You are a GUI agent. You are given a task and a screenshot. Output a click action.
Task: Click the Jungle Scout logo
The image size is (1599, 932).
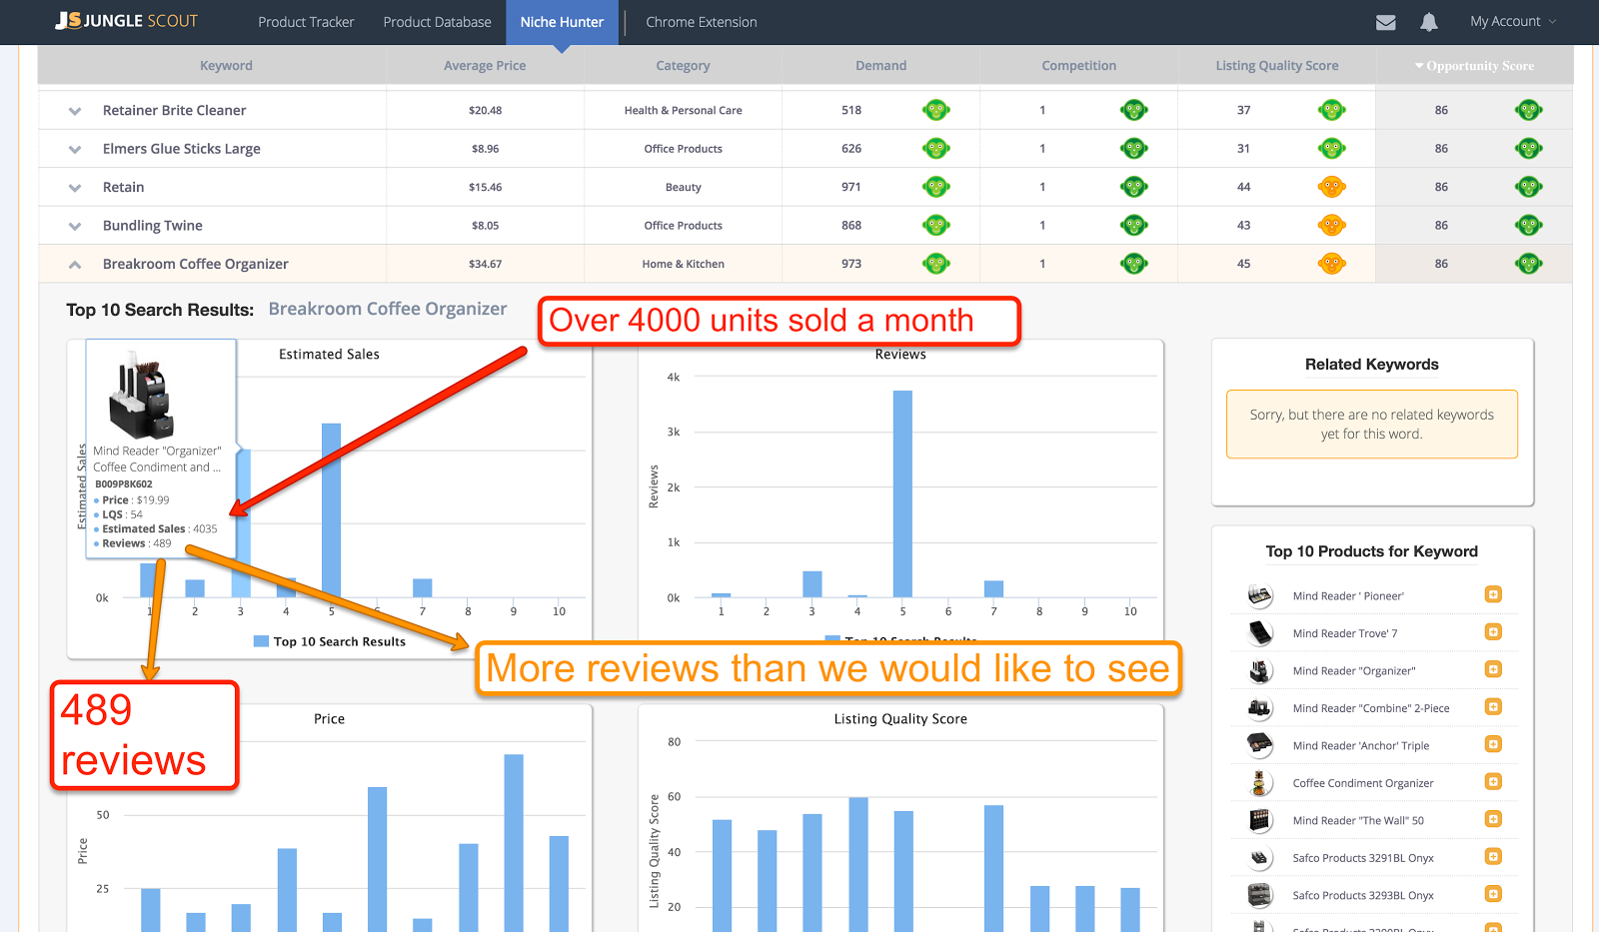point(127,21)
